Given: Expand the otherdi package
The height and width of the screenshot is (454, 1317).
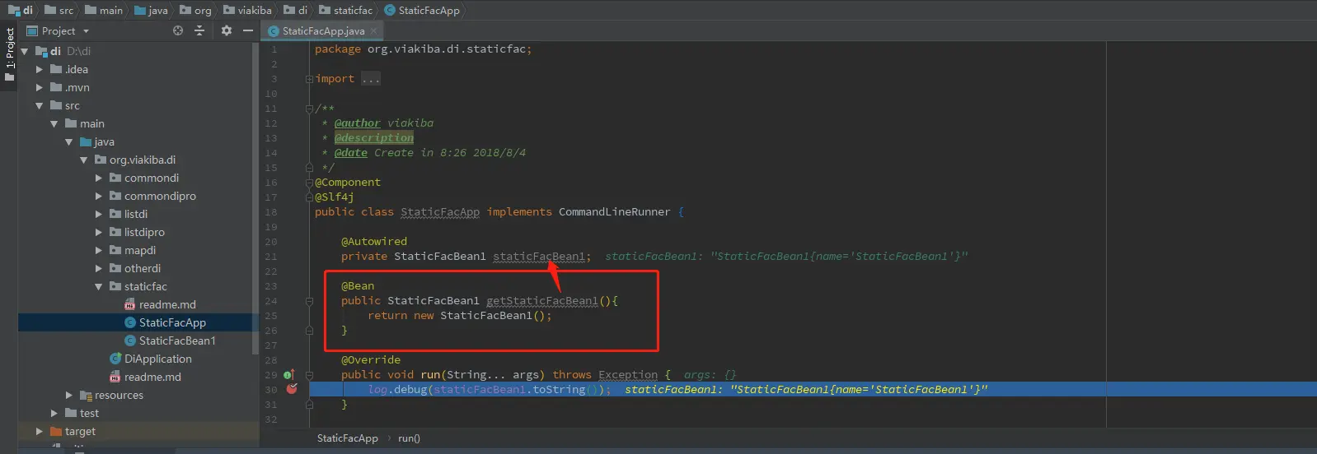Looking at the screenshot, I should pyautogui.click(x=98, y=268).
